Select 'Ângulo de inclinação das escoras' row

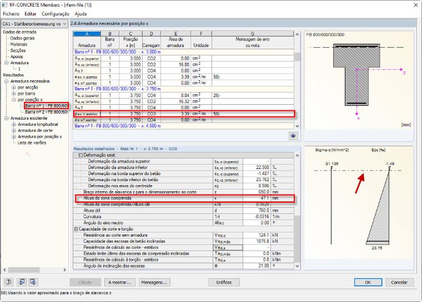coord(183,266)
